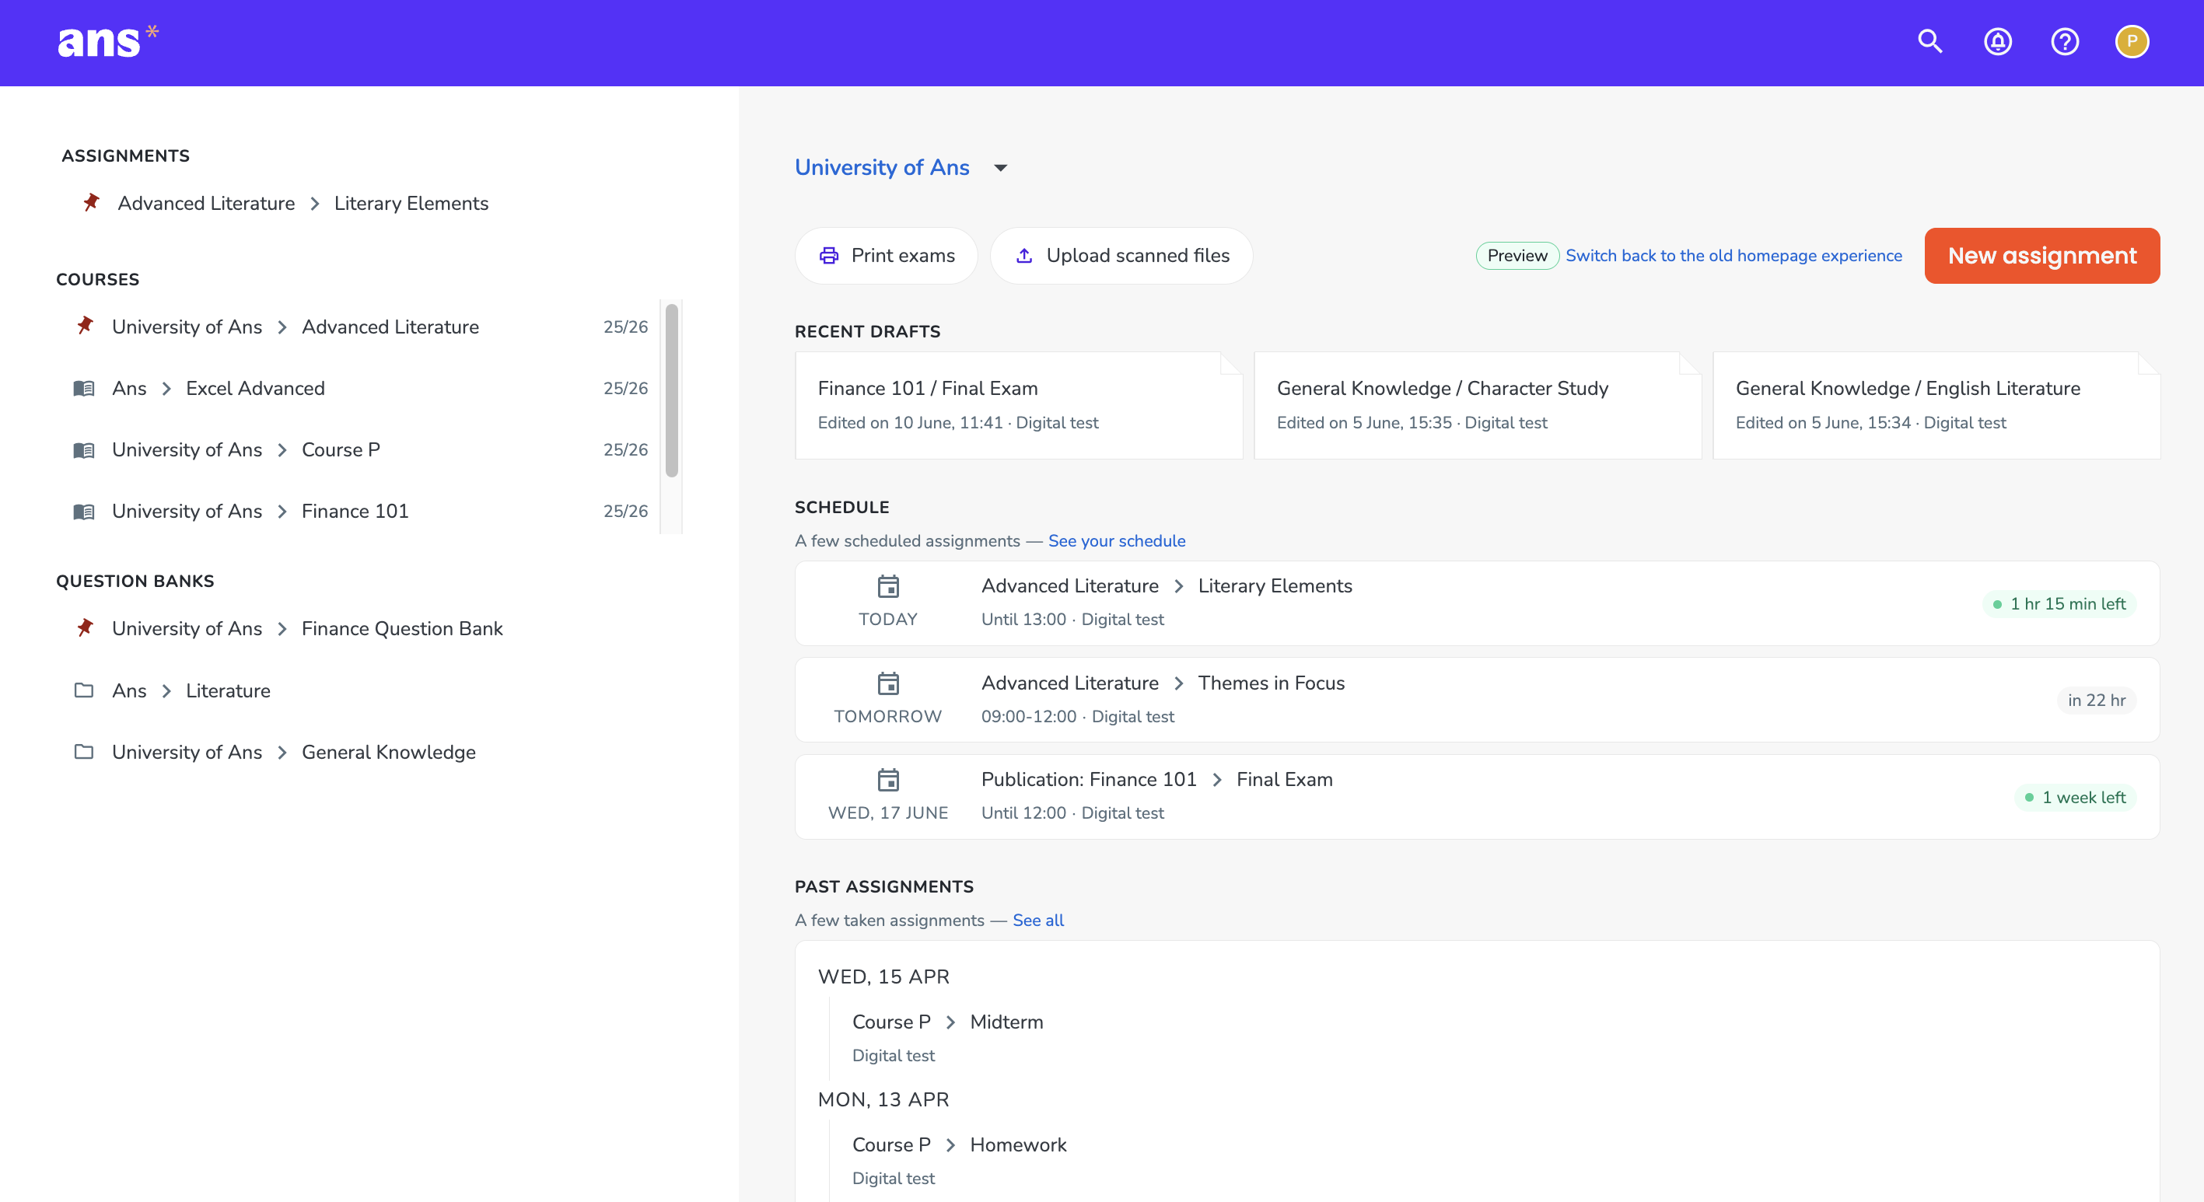This screenshot has height=1202, width=2204.
Task: Open Excel Advanced course
Action: (x=255, y=389)
